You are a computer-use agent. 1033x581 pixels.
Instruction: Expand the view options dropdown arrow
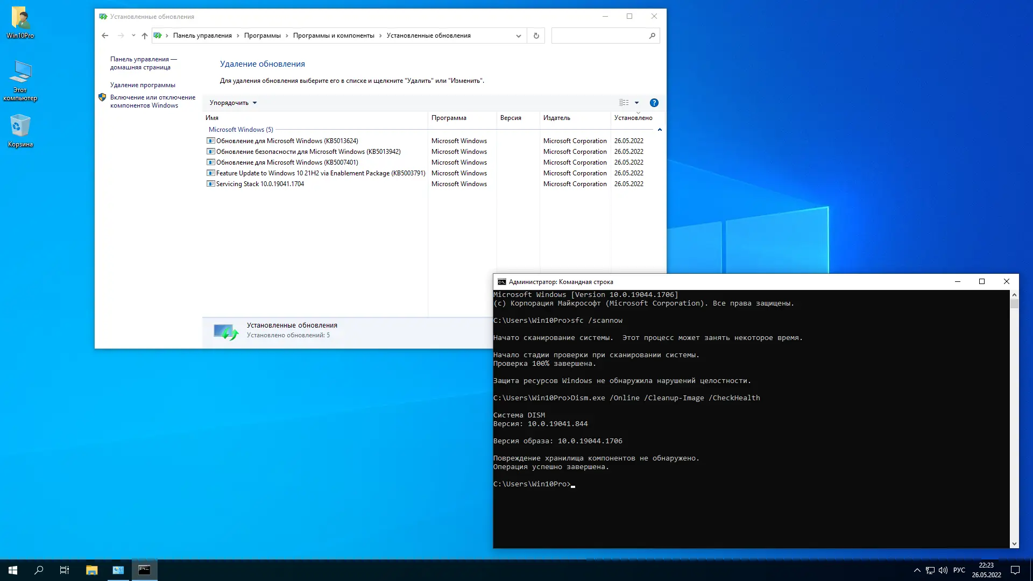[x=636, y=103]
